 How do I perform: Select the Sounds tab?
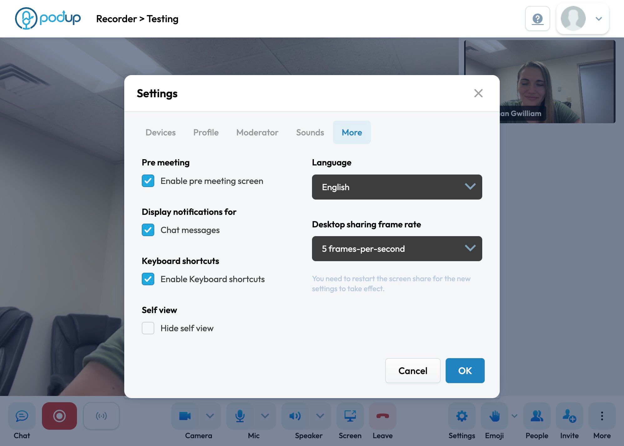tap(310, 132)
